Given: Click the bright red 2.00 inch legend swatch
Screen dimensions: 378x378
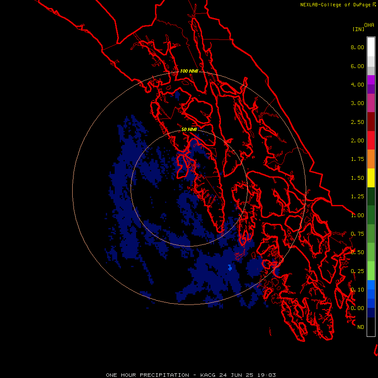Looking at the screenshot, I should (x=371, y=140).
